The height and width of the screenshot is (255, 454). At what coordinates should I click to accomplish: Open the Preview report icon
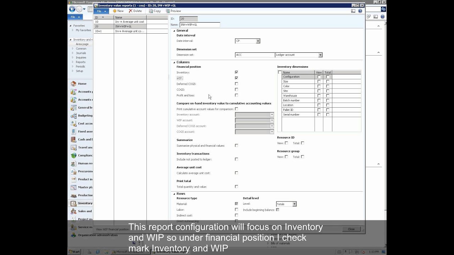tap(168, 11)
